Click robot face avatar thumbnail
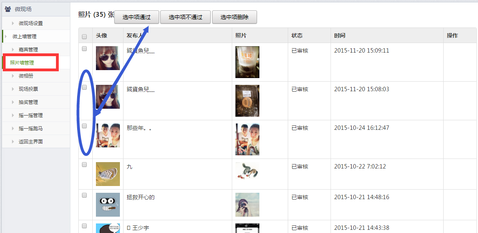The image size is (478, 233). click(x=108, y=205)
